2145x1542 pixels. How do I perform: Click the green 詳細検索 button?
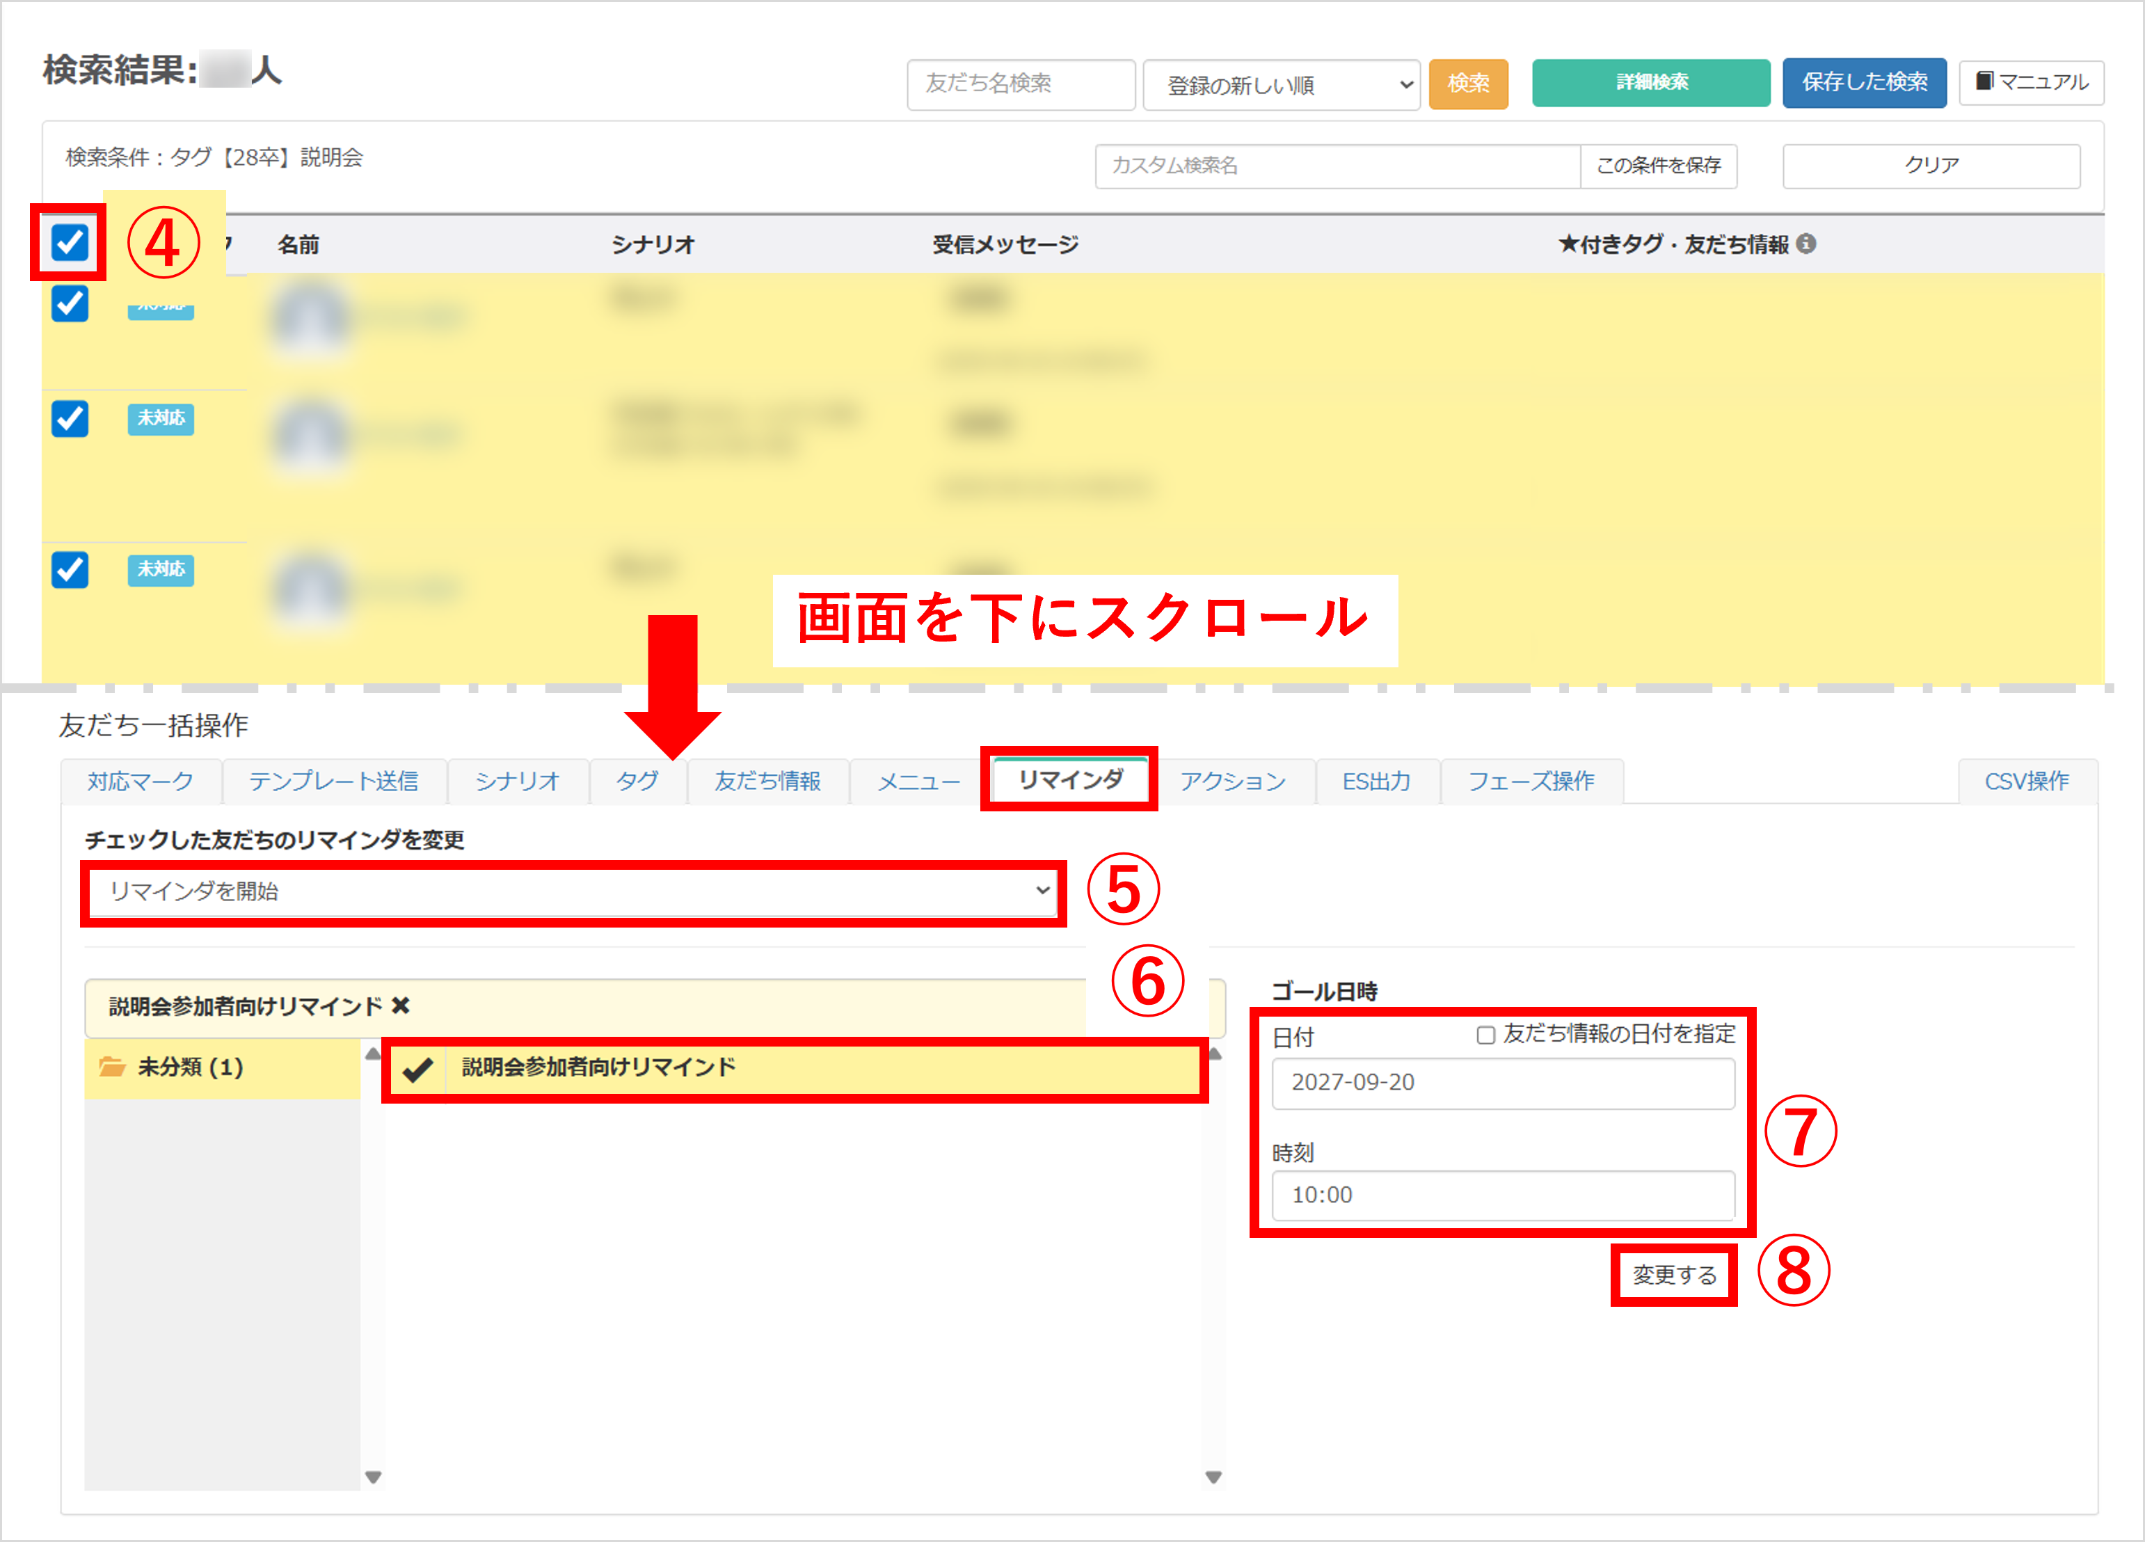click(x=1650, y=84)
